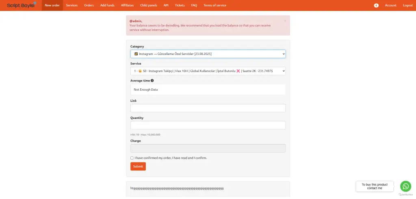Click the 'I have confirmed my order' label
The width and height of the screenshot is (416, 199).
[x=171, y=158]
